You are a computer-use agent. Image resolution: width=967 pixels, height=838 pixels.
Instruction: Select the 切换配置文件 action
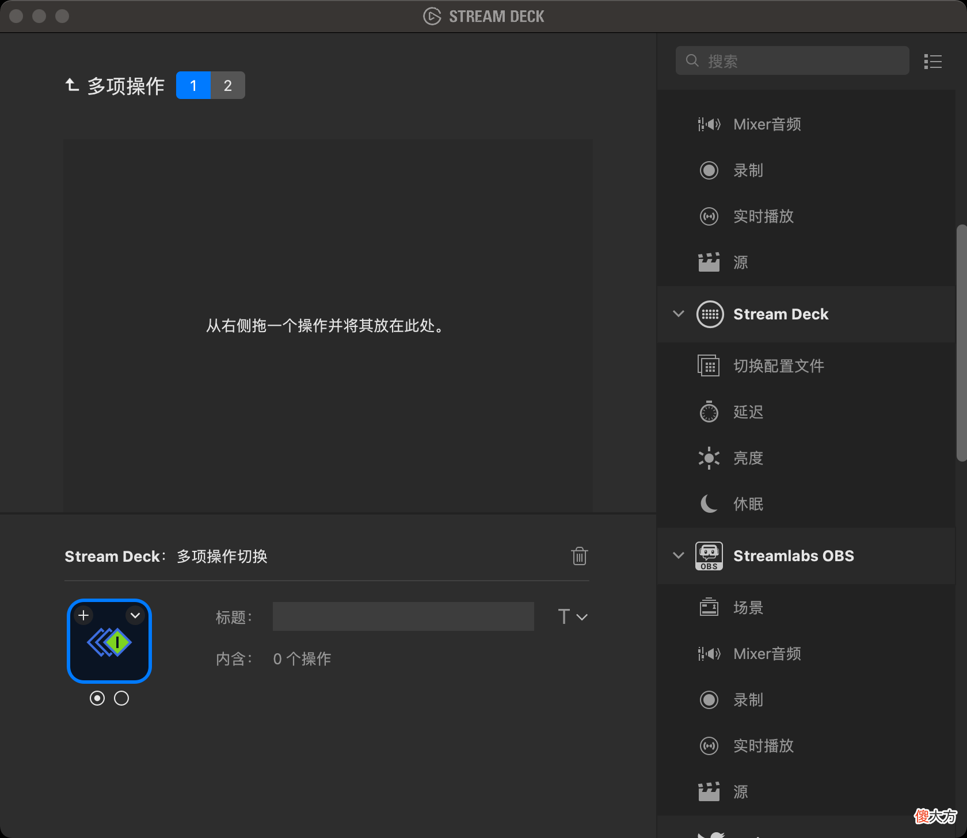[806, 366]
